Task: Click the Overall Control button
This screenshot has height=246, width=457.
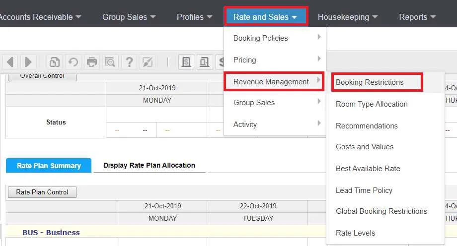Action: 42,76
